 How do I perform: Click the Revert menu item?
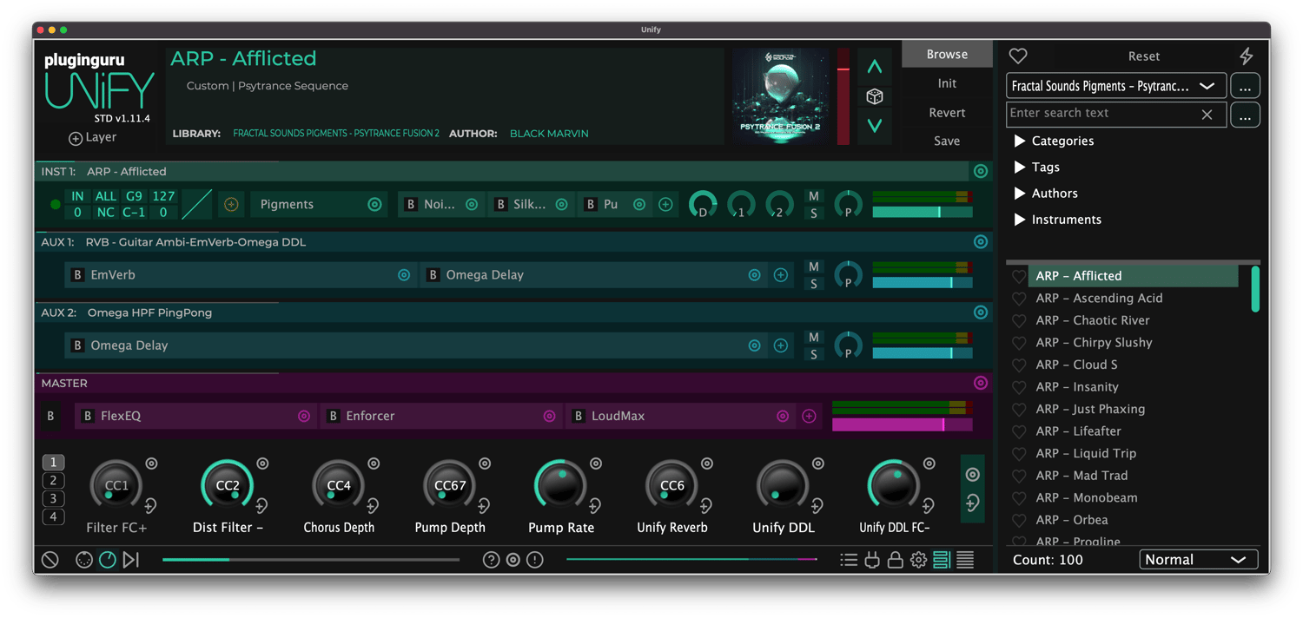click(x=947, y=113)
